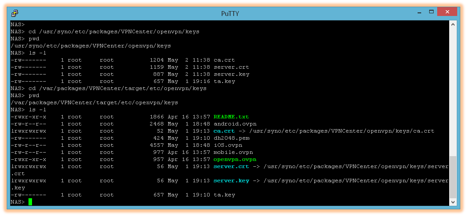Click the green openvpn.ovpn file name
This screenshot has height=216, width=467.
point(235,159)
